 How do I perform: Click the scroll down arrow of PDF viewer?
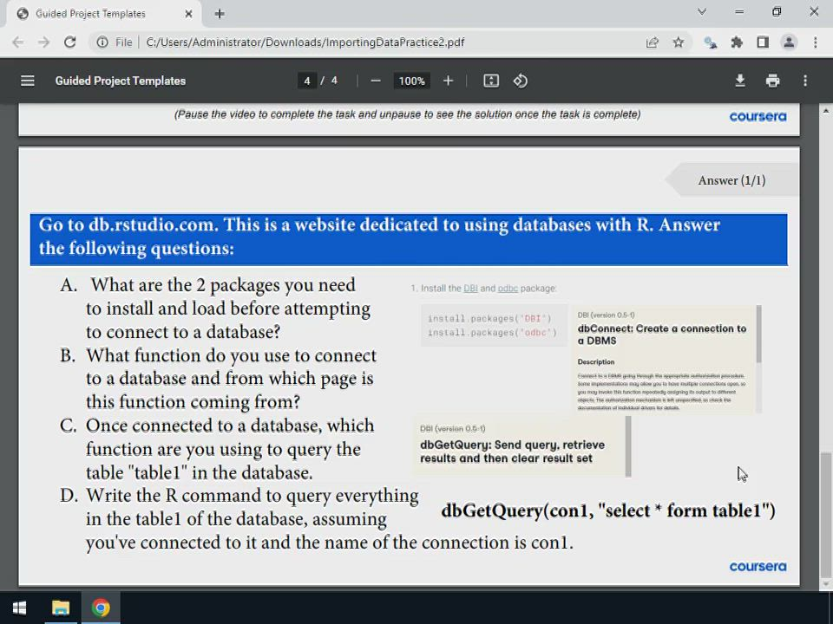click(825, 583)
